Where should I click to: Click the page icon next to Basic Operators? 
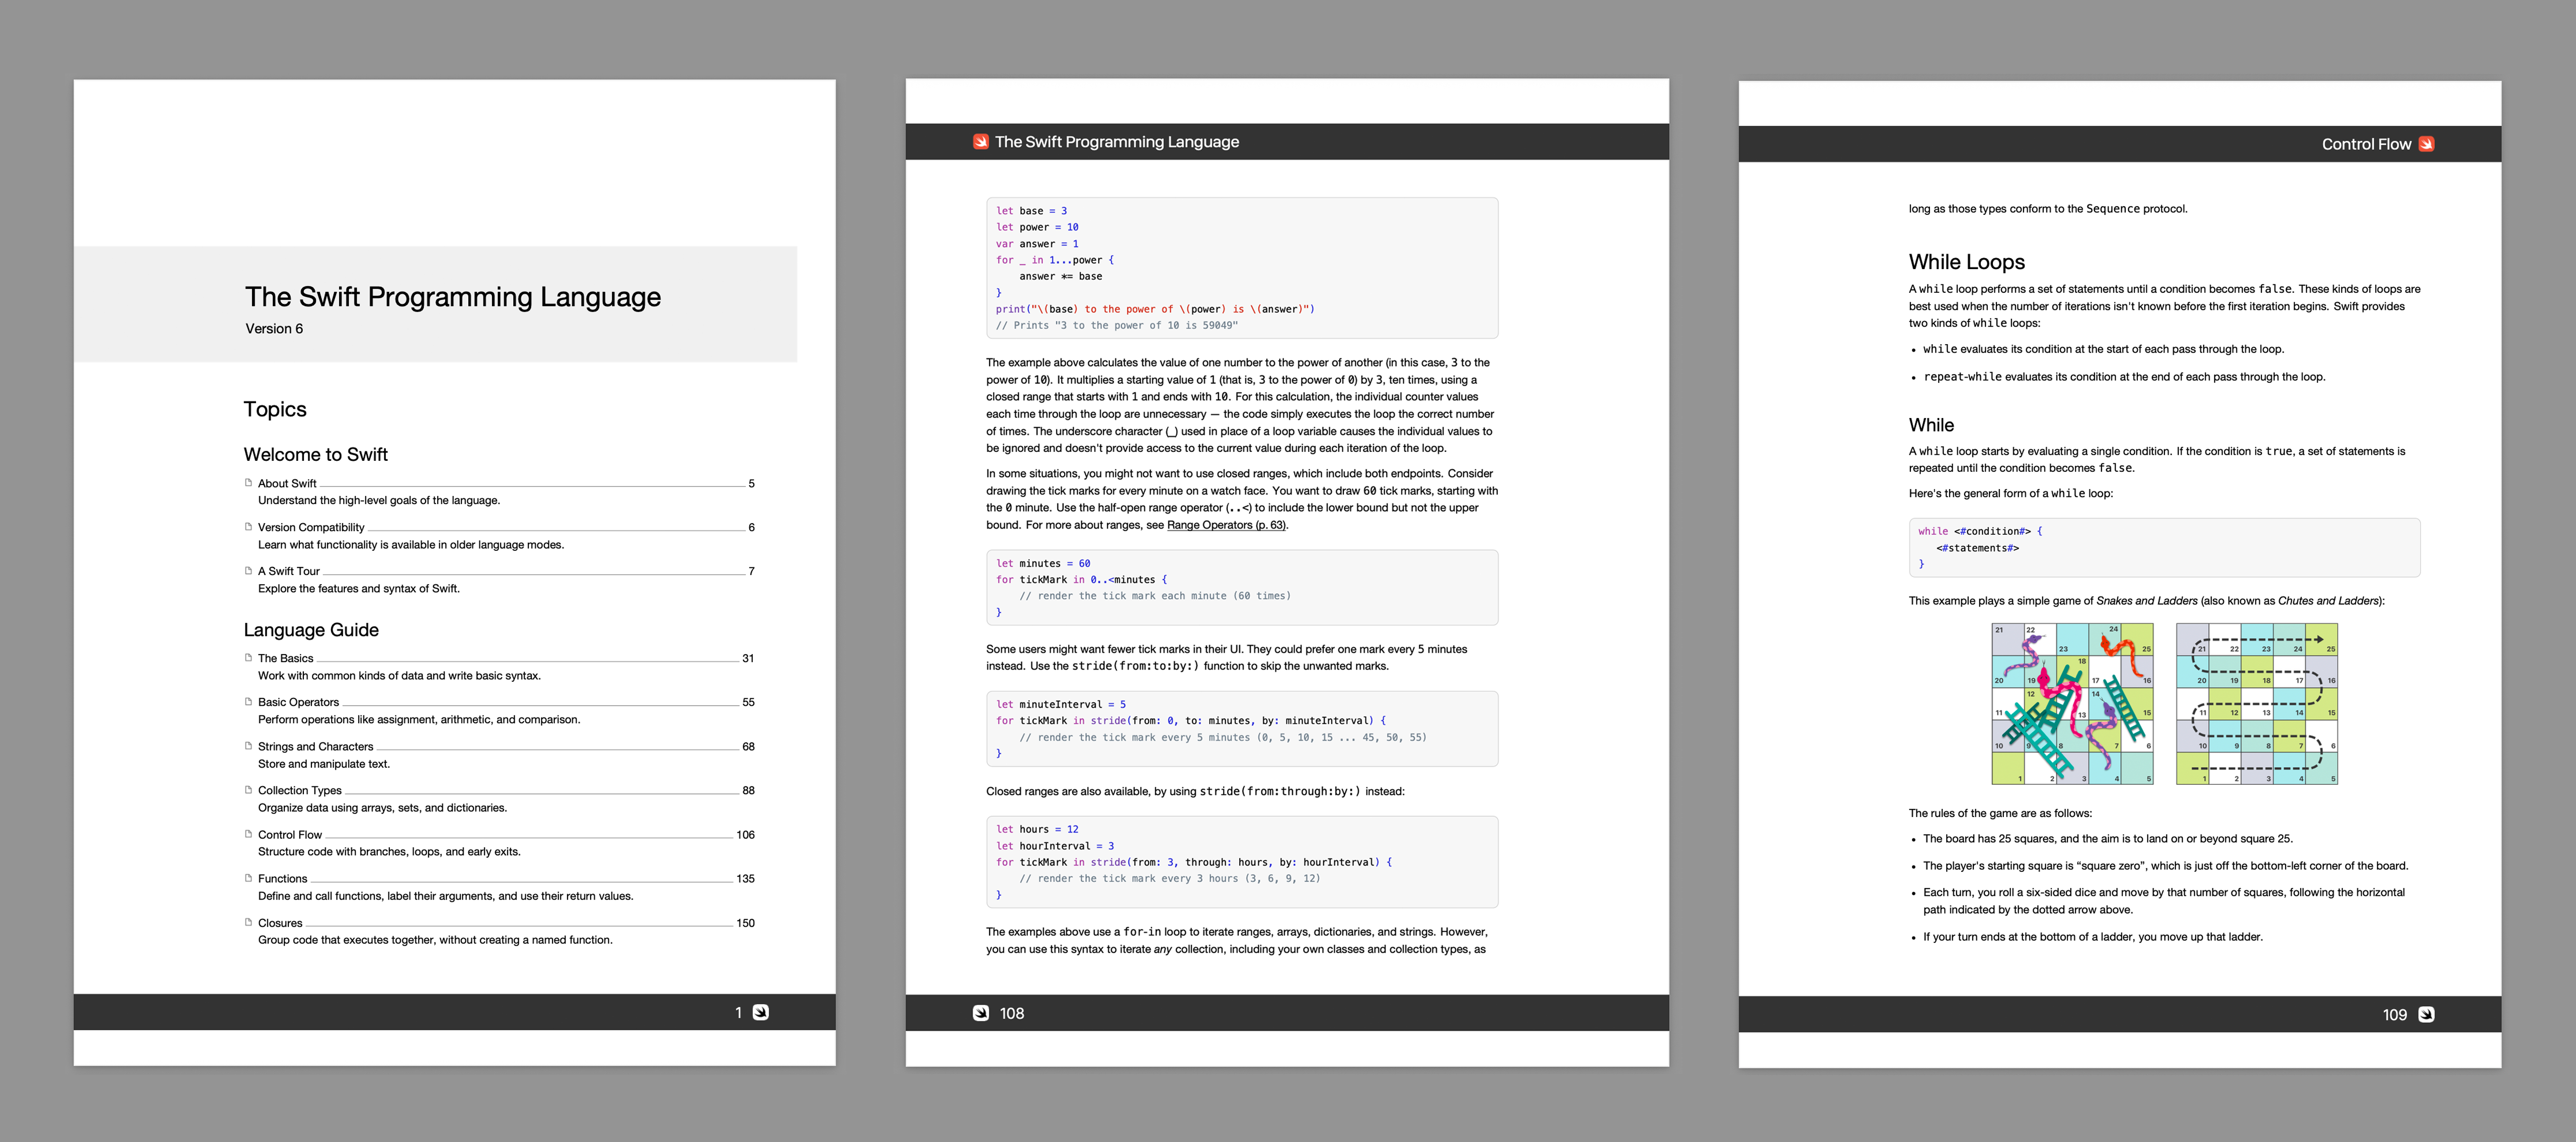point(248,702)
